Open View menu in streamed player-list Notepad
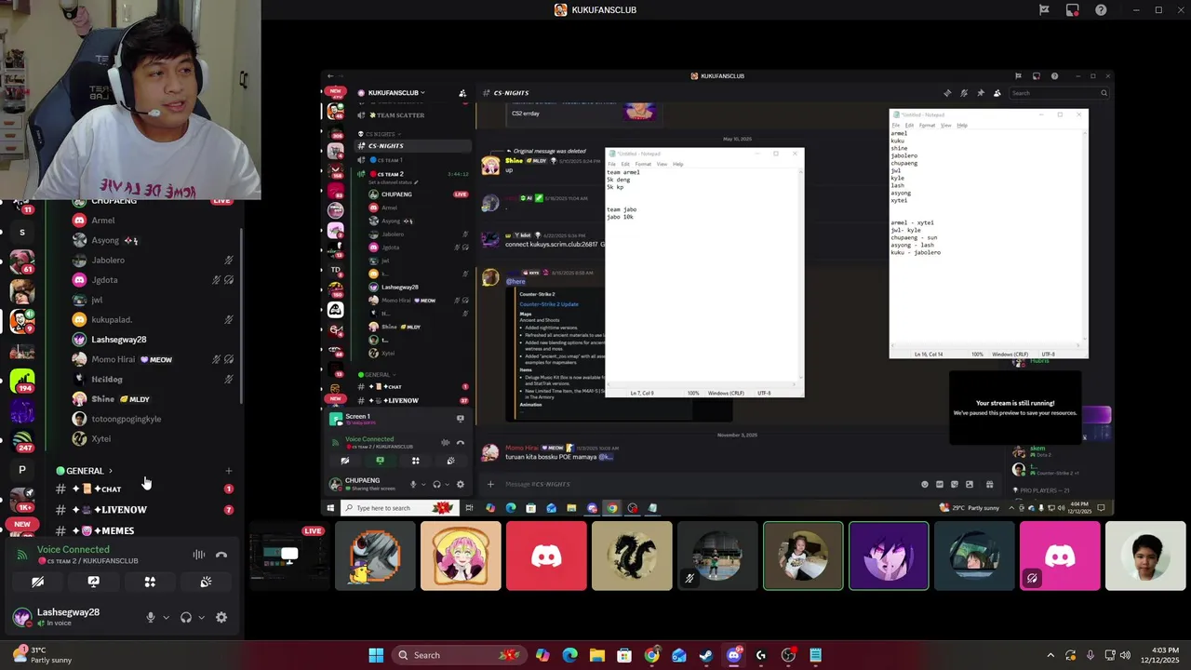The width and height of the screenshot is (1191, 670). [x=945, y=125]
